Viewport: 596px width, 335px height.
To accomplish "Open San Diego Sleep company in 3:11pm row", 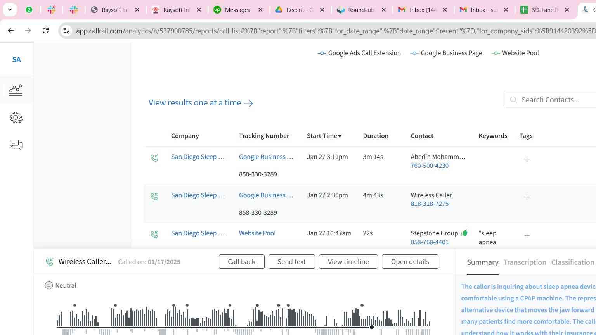I will click(198, 157).
